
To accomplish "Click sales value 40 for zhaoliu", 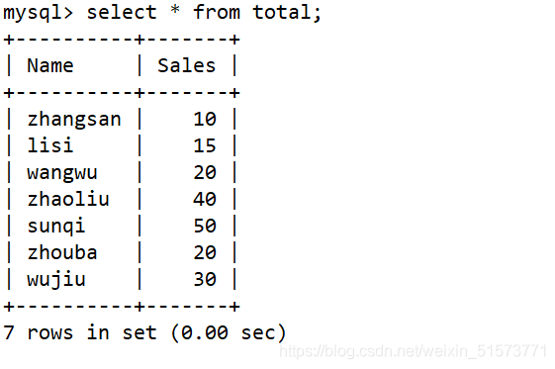I will tap(205, 199).
